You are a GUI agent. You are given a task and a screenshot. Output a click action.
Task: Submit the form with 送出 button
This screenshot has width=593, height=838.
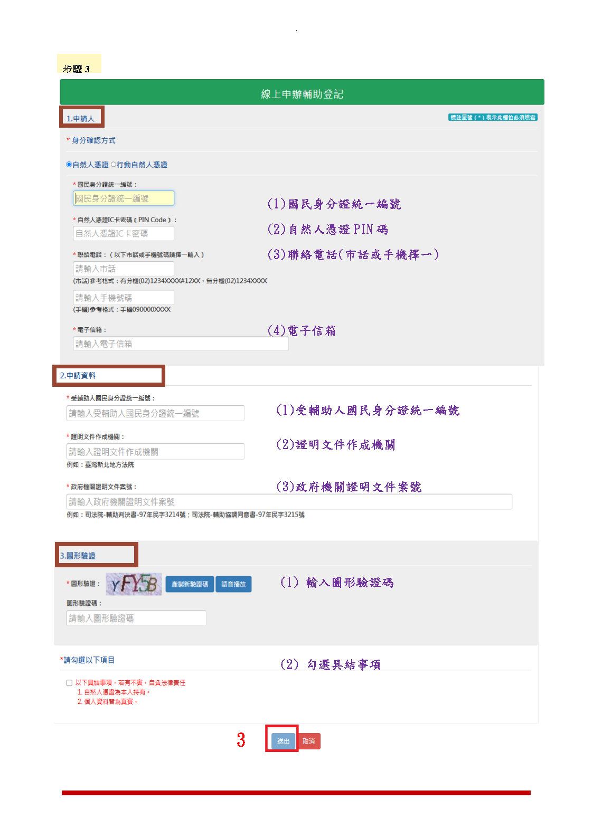click(283, 741)
